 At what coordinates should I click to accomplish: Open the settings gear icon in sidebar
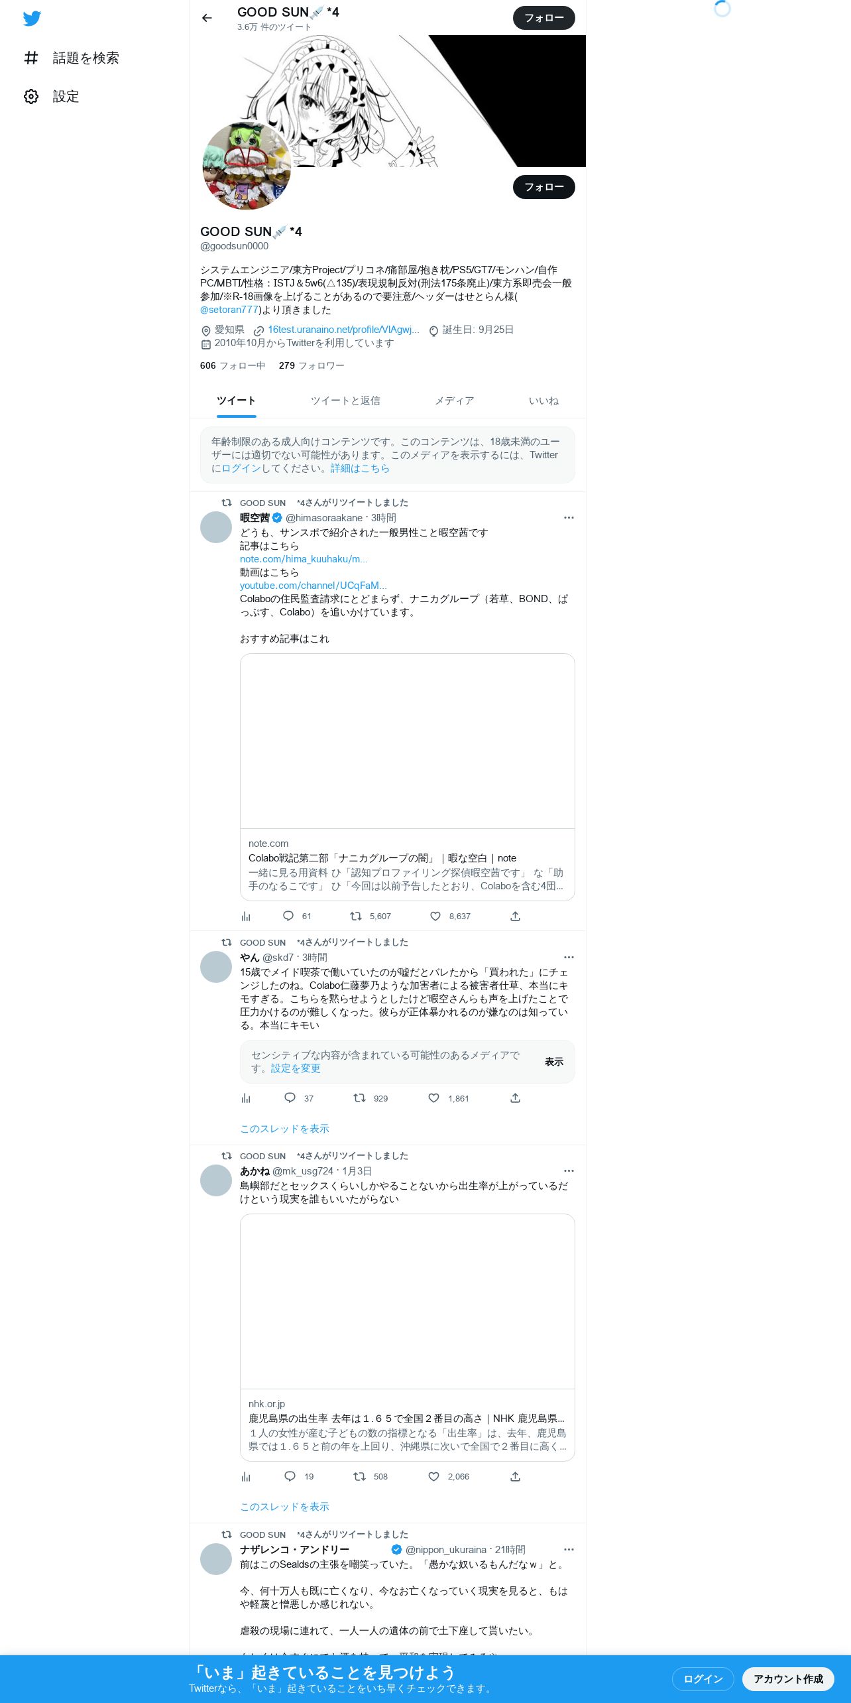(x=31, y=97)
